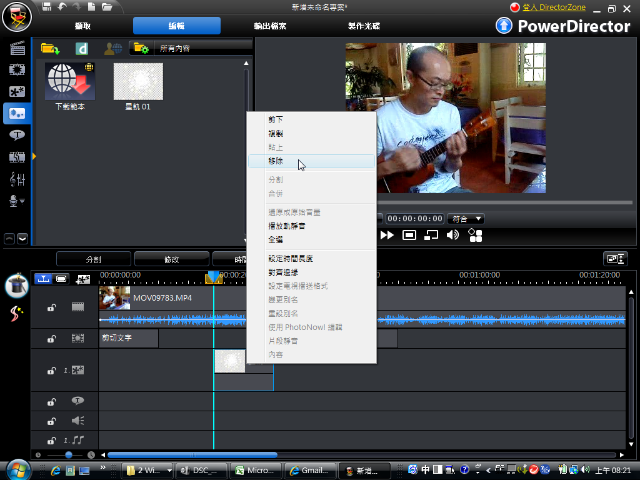Viewport: 640px width, 480px height.
Task: Click the preview volume speaker icon
Action: point(452,235)
